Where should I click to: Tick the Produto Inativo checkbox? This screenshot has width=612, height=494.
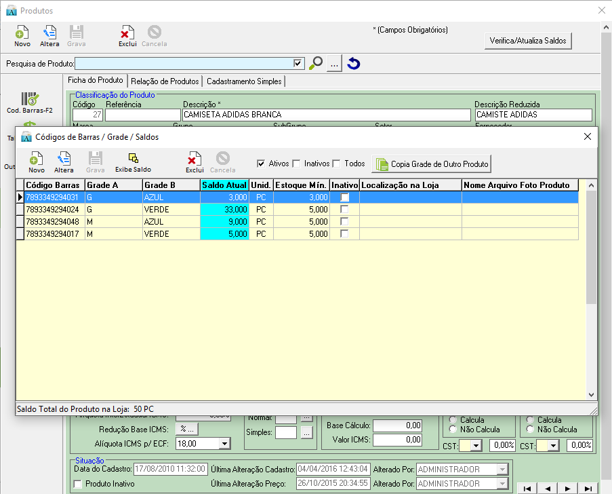pyautogui.click(x=78, y=484)
